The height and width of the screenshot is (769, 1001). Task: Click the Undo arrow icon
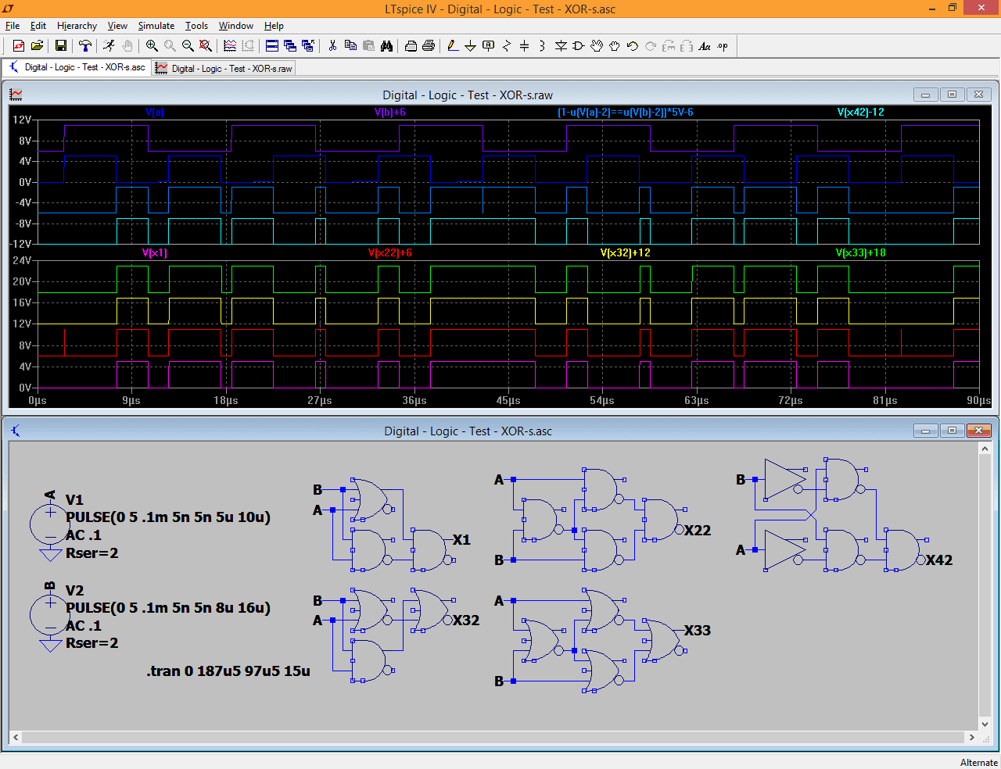pos(633,46)
